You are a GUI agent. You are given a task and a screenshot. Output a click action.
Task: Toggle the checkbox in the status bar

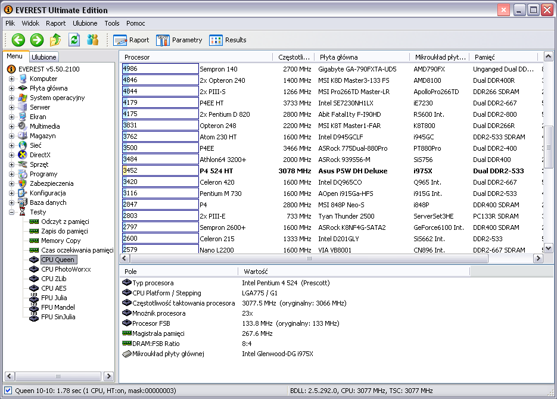(8, 391)
